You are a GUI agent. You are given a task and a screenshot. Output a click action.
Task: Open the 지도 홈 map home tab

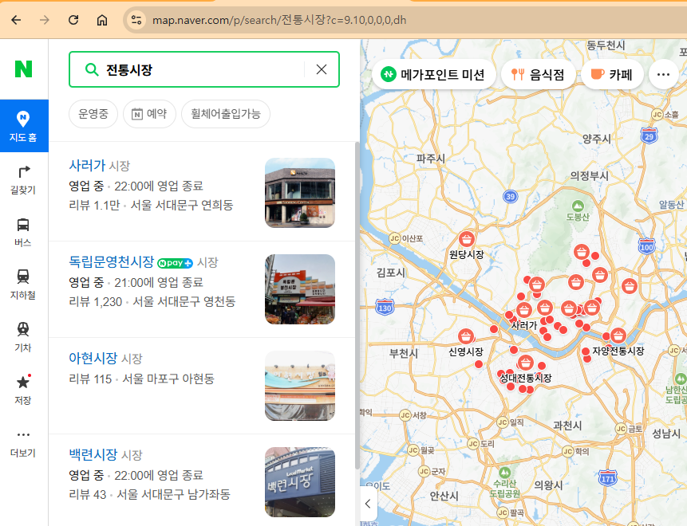pos(24,126)
